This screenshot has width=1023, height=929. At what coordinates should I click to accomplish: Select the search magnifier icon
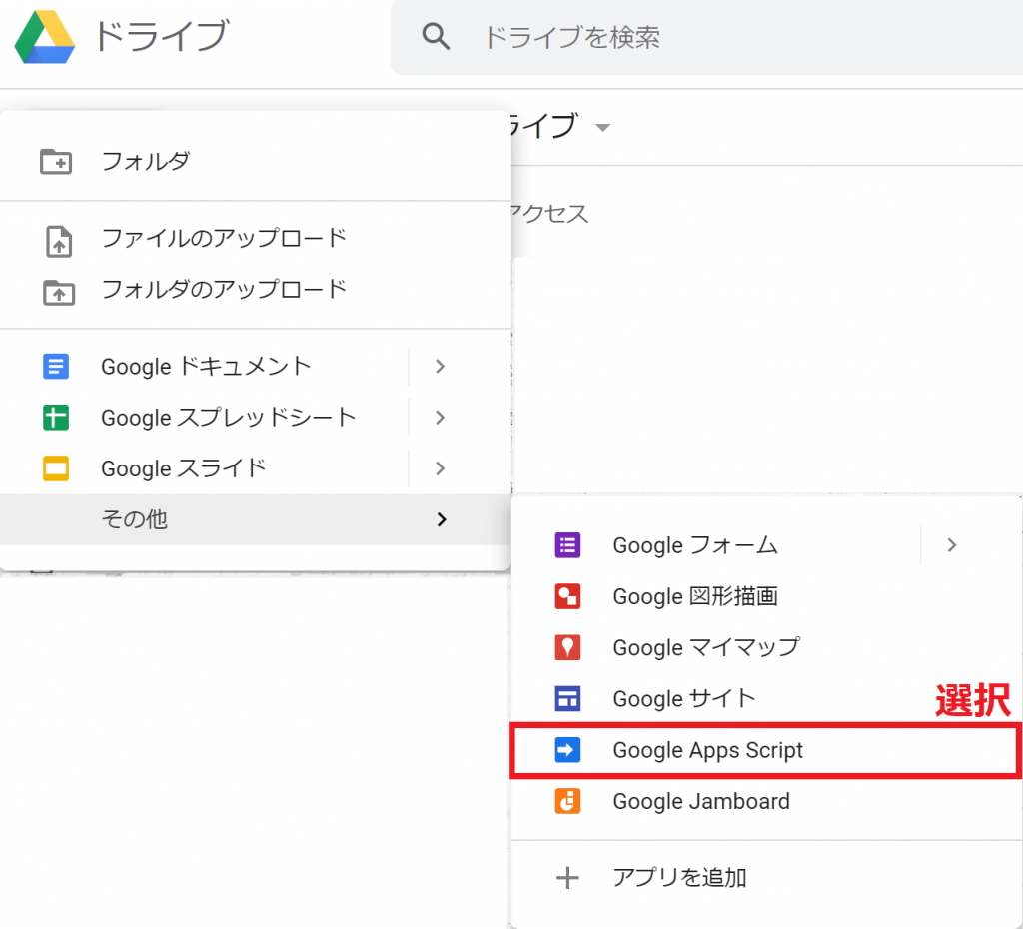pyautogui.click(x=437, y=36)
